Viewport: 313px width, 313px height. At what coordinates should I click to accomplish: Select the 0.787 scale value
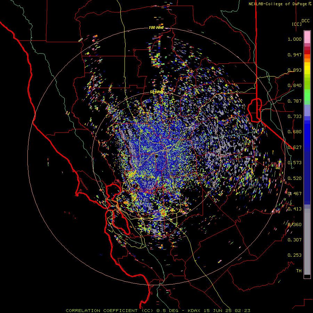295,101
